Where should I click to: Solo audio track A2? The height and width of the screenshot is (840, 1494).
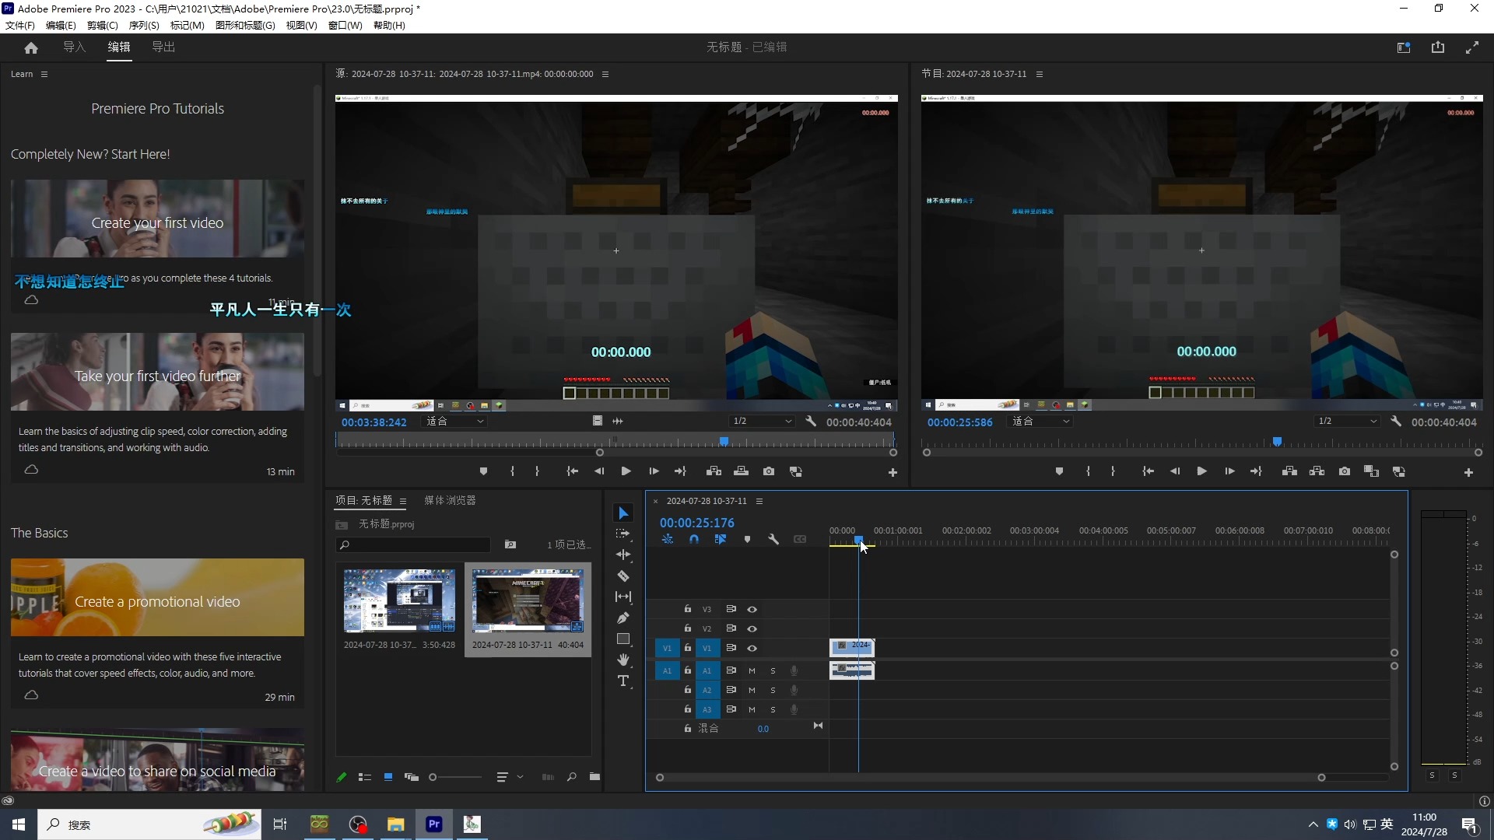click(773, 690)
